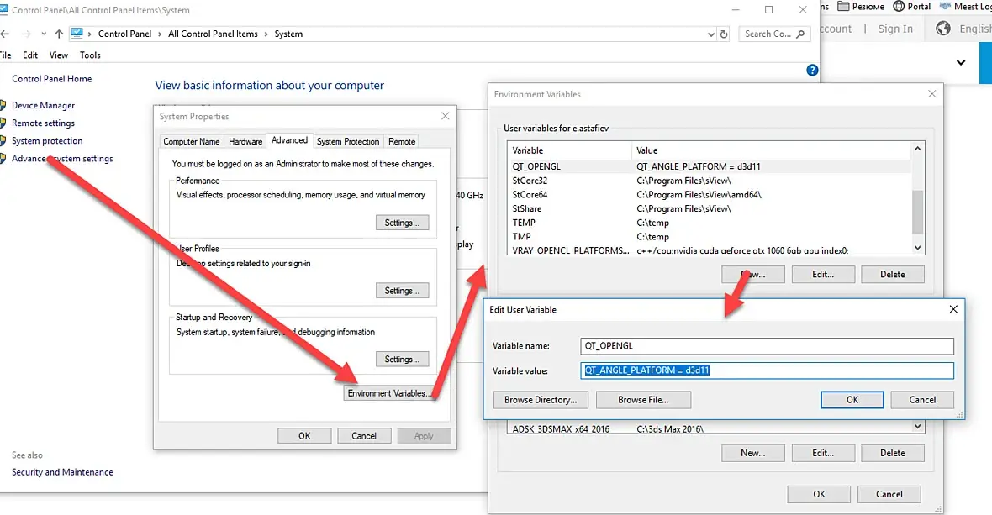This screenshot has height=515, width=992.
Task: Open the View menu
Action: click(x=58, y=55)
